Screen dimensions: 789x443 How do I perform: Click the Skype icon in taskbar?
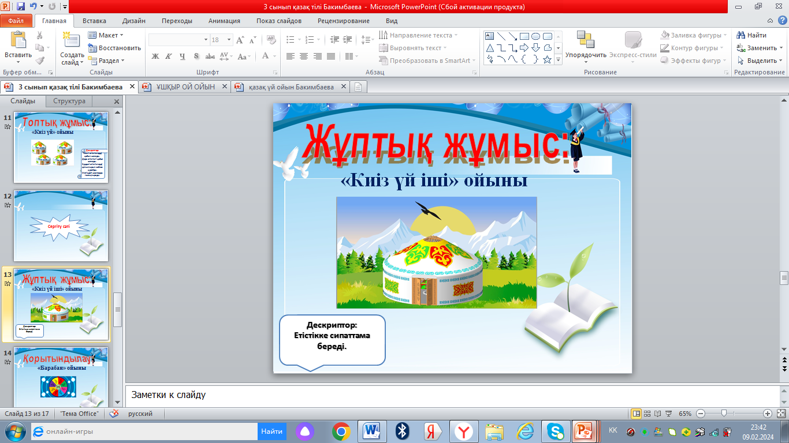556,431
